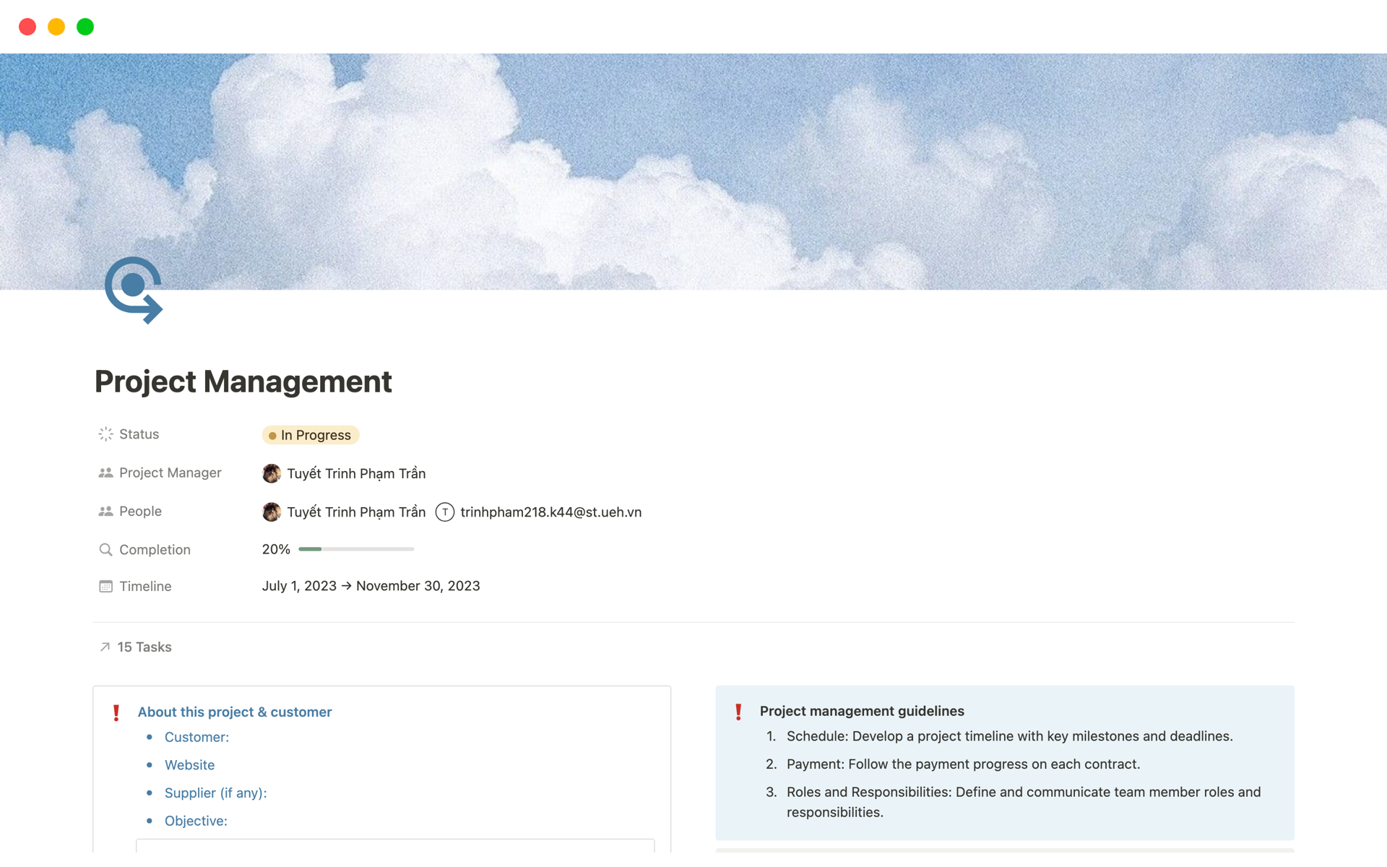The height and width of the screenshot is (867, 1387).
Task: Click the People property icon
Action: pyautogui.click(x=105, y=511)
